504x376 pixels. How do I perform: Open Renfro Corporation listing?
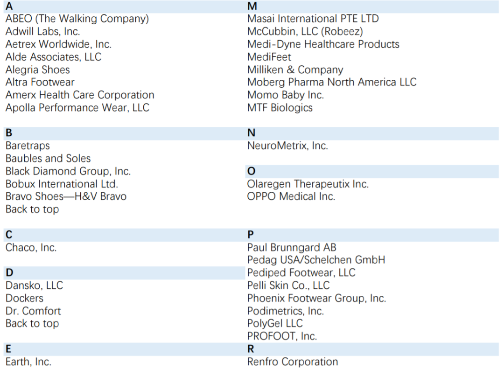(293, 362)
